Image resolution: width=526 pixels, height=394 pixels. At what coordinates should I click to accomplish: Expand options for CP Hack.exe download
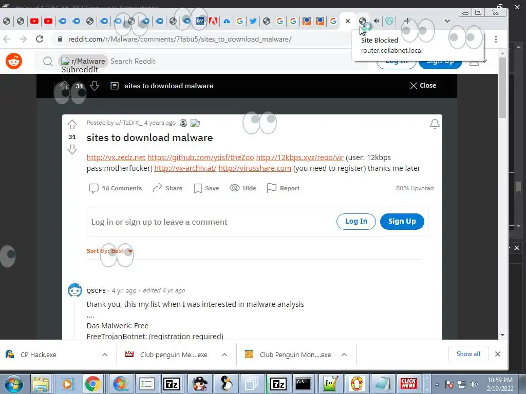105,354
